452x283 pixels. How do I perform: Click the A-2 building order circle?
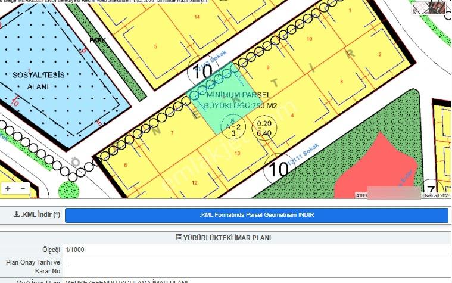[x=233, y=127]
